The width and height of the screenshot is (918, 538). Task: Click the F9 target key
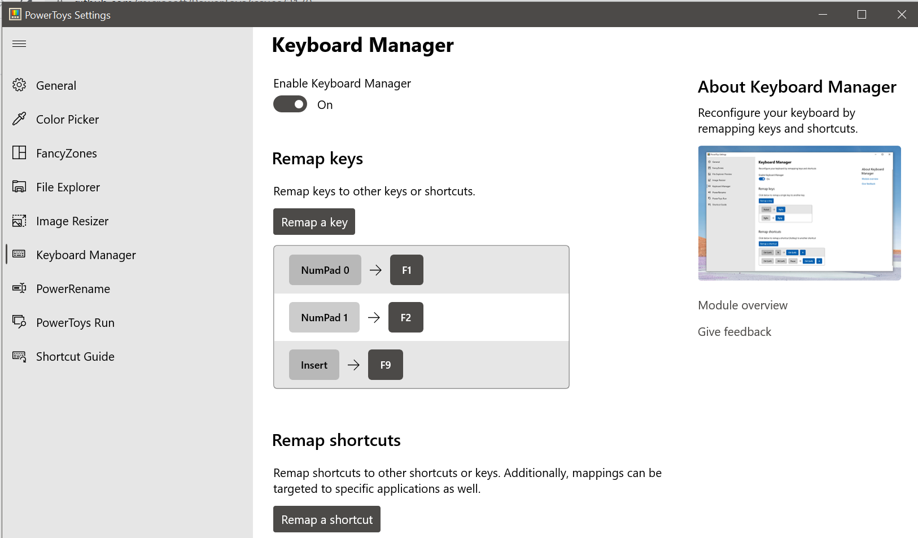pyautogui.click(x=386, y=365)
